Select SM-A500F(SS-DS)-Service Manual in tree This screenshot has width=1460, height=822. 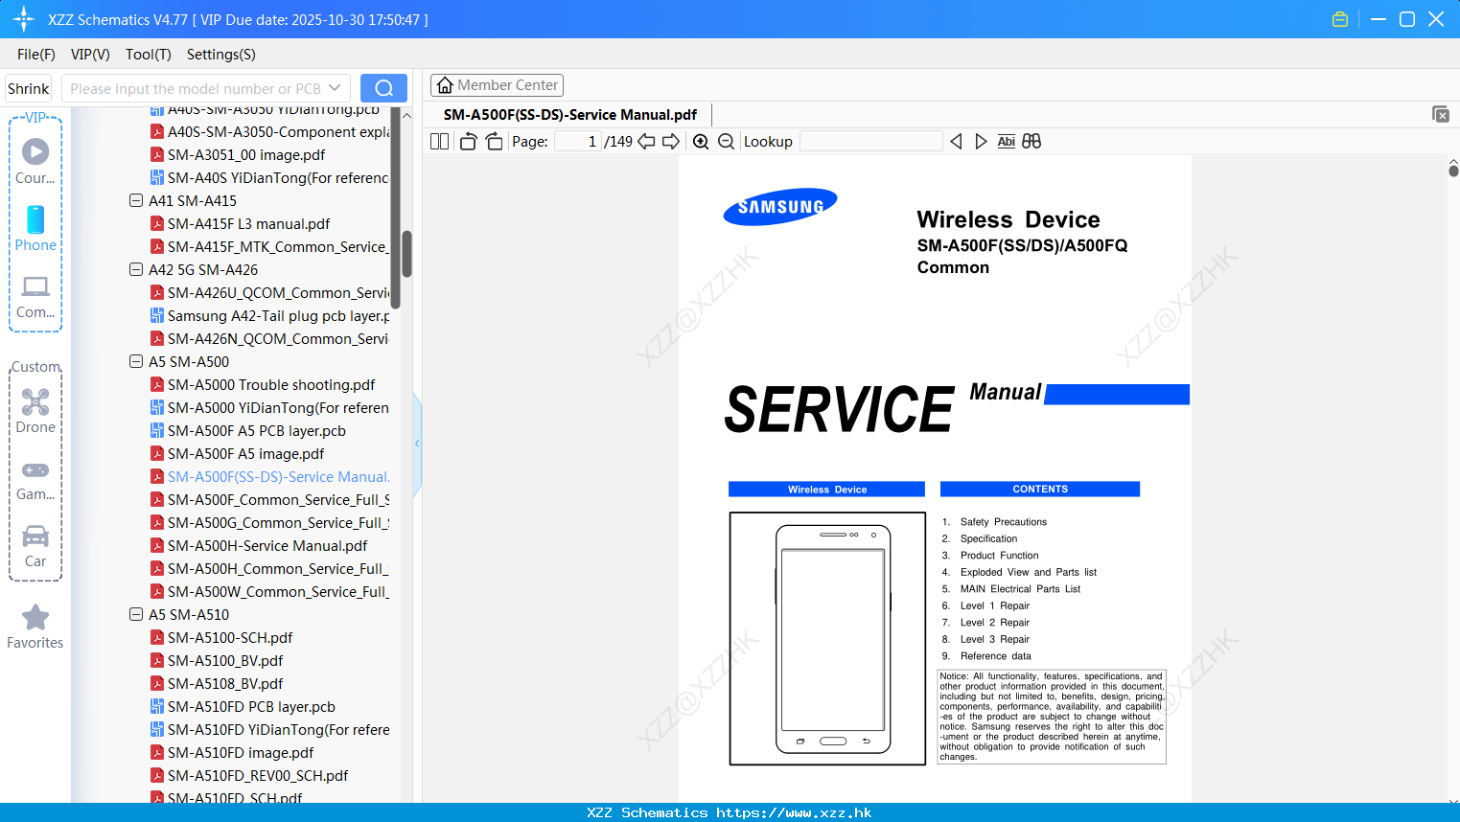tap(269, 477)
